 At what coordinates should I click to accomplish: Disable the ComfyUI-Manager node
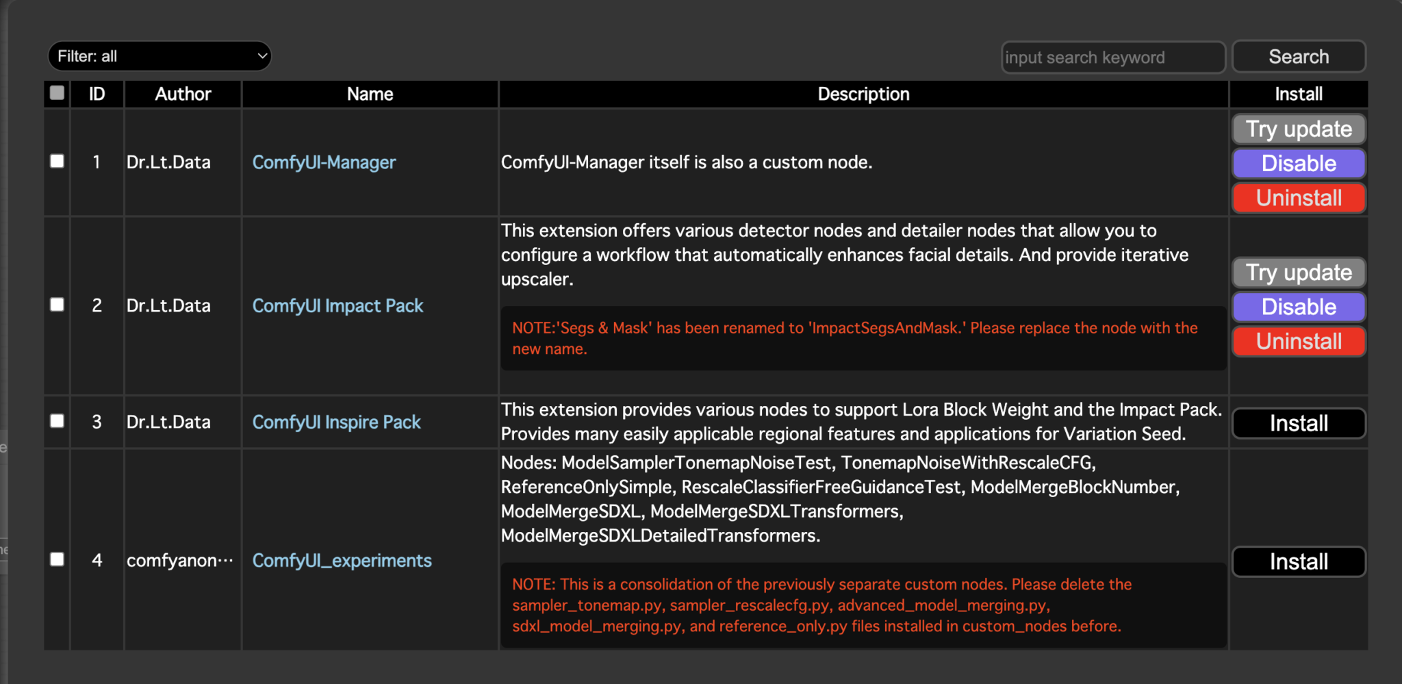coord(1299,164)
